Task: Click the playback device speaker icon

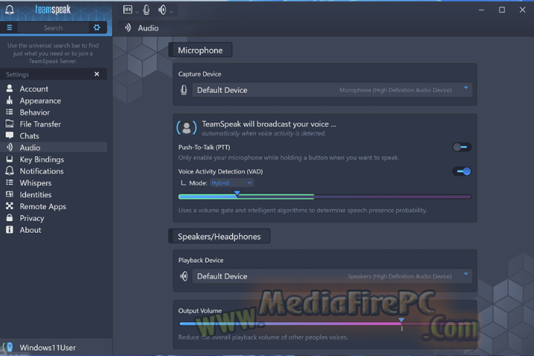Action: 184,276
